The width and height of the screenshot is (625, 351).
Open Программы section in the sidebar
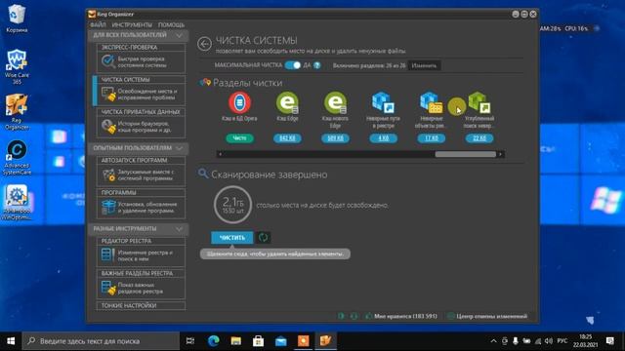click(x=141, y=204)
